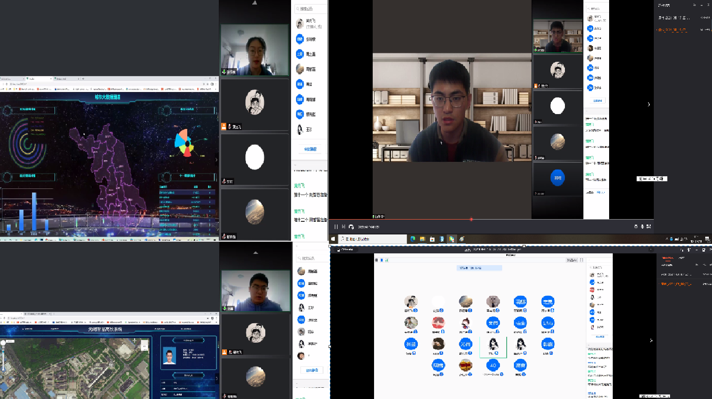Skip to the next video in the player
712x399 pixels.
click(x=343, y=227)
